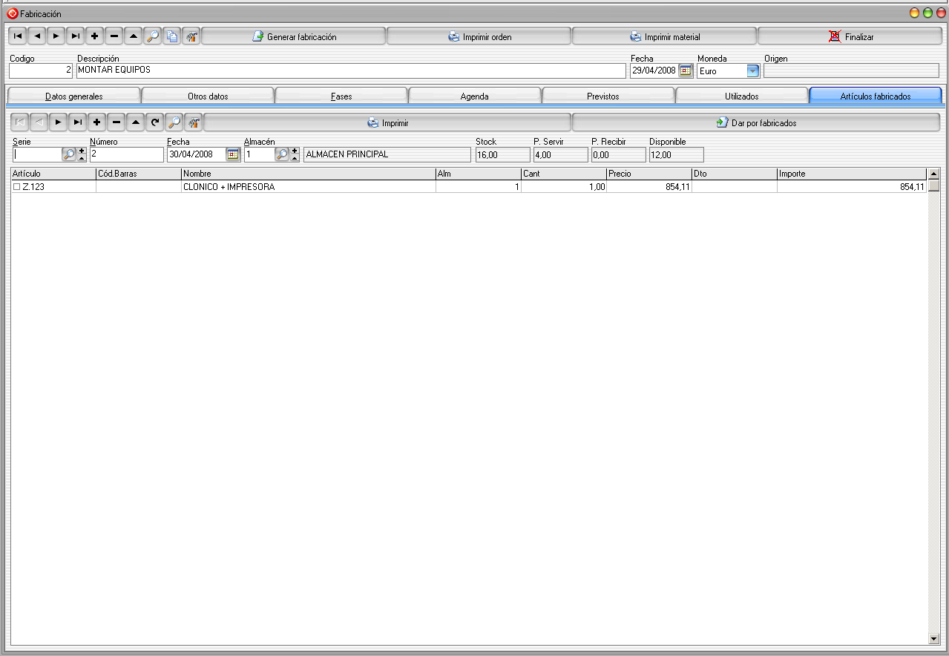The height and width of the screenshot is (656, 949).
Task: Open the tools hammer icon in the top toolbar
Action: [191, 36]
